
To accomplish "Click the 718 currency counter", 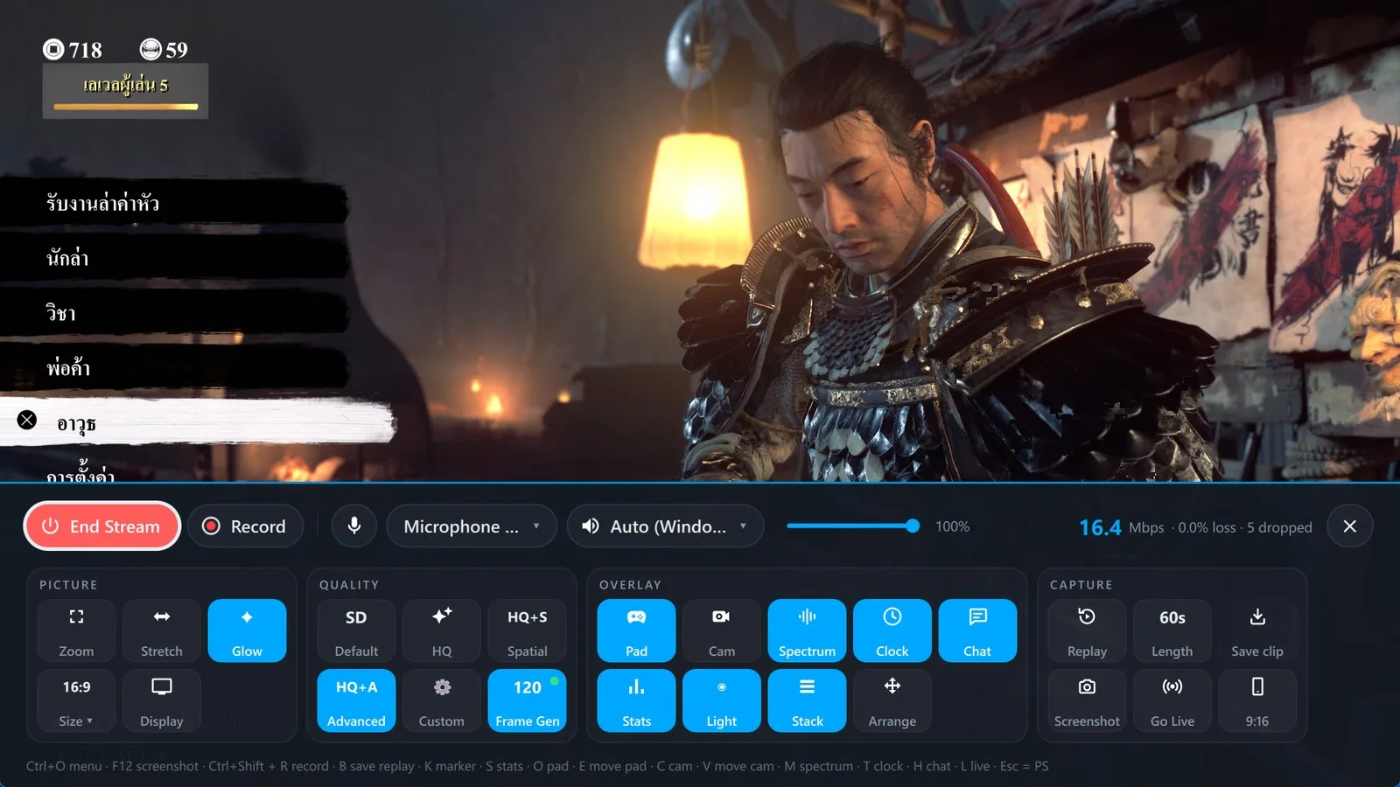I will [73, 50].
